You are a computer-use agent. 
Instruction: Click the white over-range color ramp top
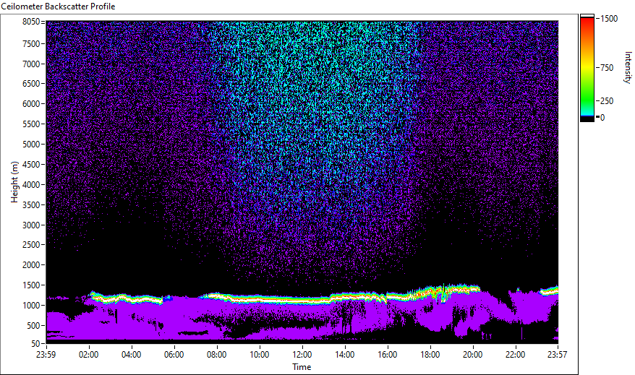point(587,16)
